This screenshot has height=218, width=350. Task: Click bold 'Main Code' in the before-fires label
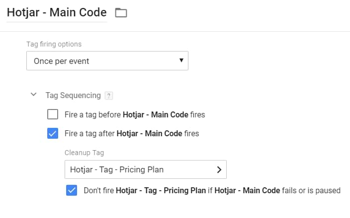tap(170, 114)
